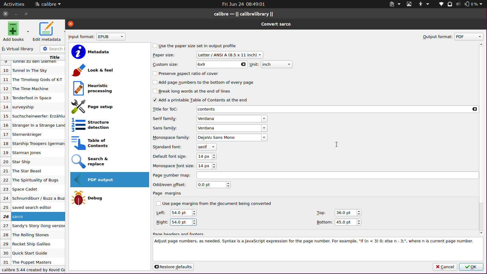Click the Custom size input field
The width and height of the screenshot is (487, 274).
(222, 64)
